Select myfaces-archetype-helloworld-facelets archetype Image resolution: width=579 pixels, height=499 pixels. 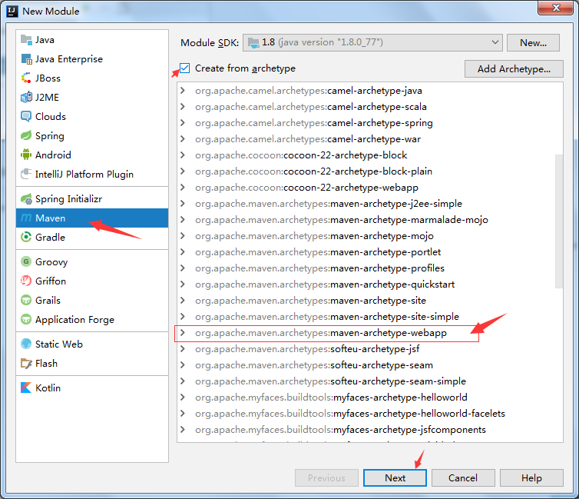(x=350, y=413)
